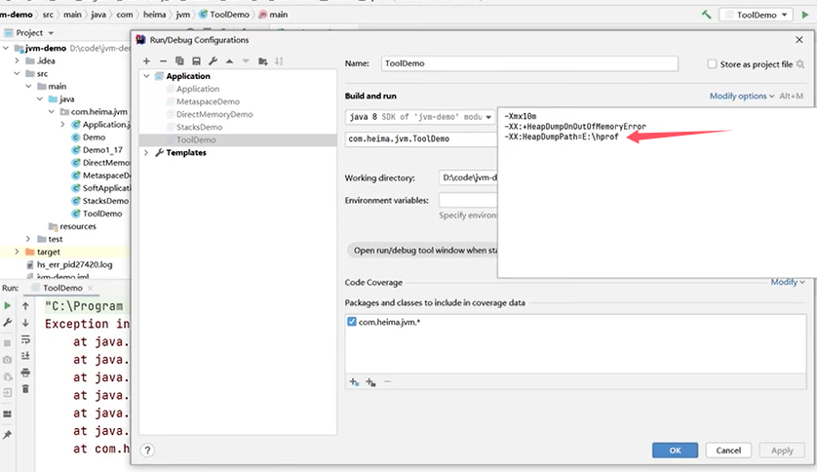Sort configurations alphabetically
Screen dimensions: 817x472
tap(279, 61)
